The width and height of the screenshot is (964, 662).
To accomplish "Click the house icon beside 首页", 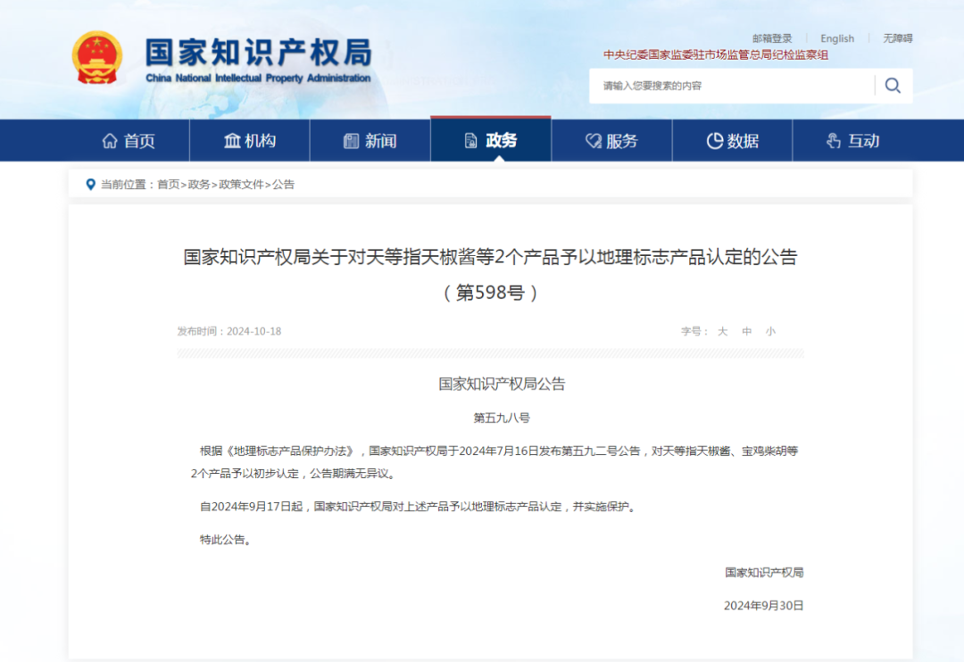I will [110, 141].
